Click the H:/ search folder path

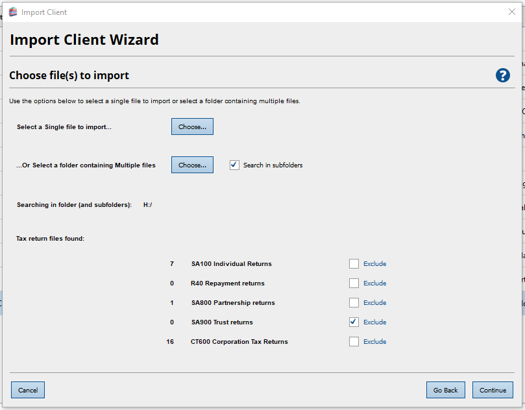coord(147,205)
